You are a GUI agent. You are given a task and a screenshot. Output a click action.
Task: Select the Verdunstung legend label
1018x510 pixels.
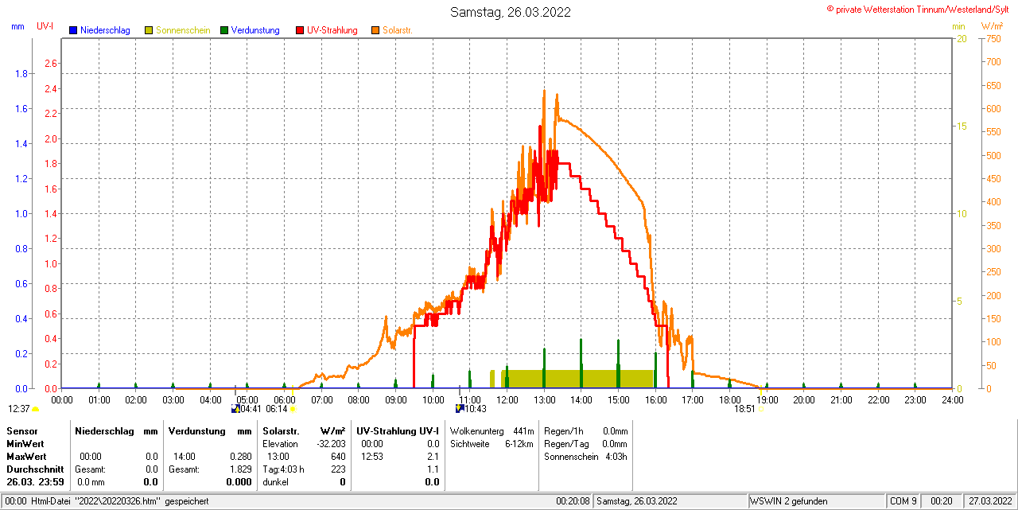255,30
